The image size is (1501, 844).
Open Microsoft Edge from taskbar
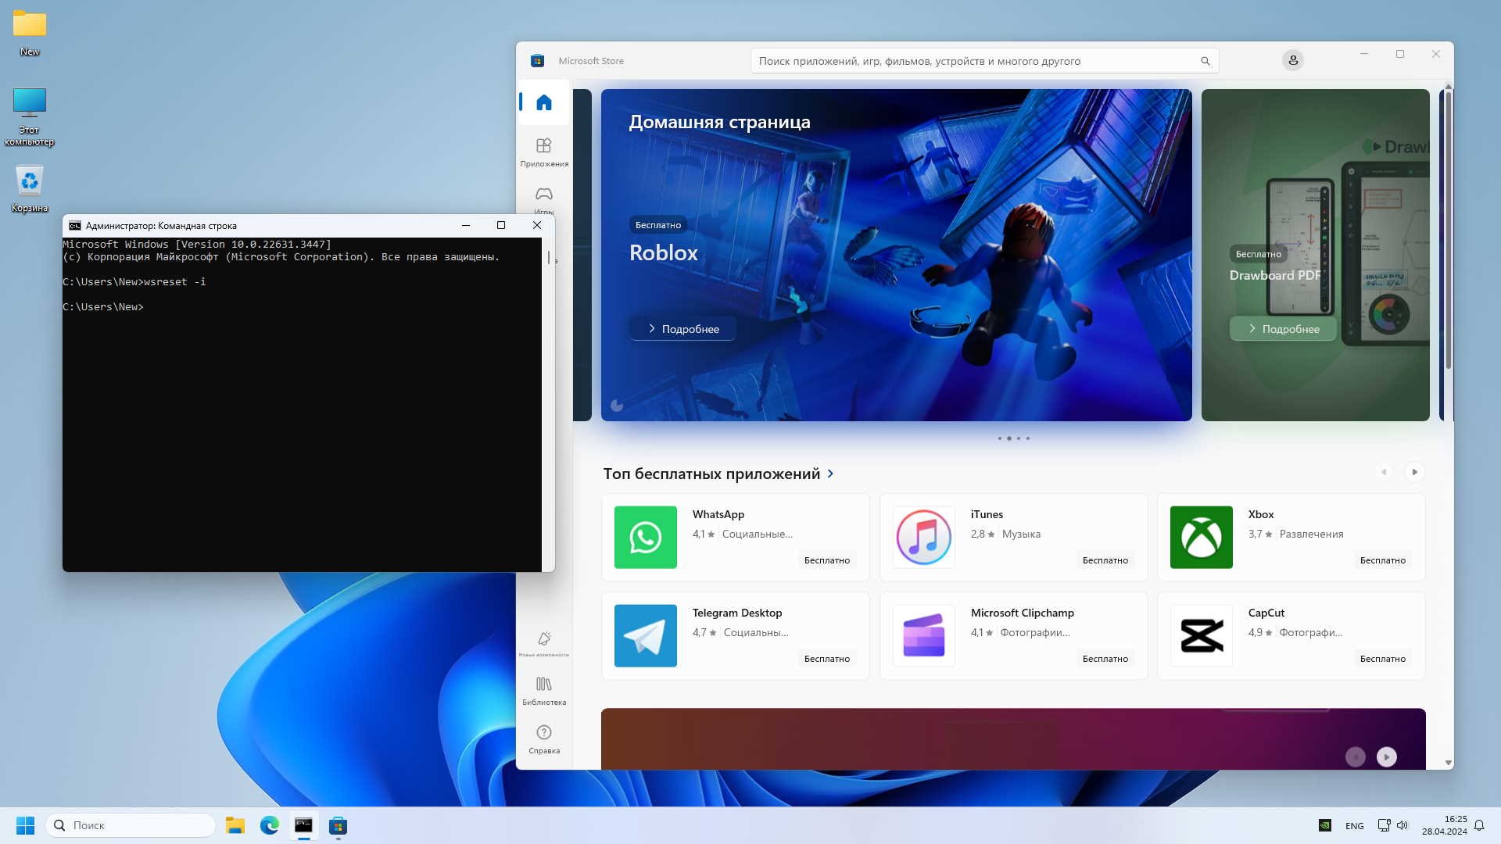click(x=270, y=825)
